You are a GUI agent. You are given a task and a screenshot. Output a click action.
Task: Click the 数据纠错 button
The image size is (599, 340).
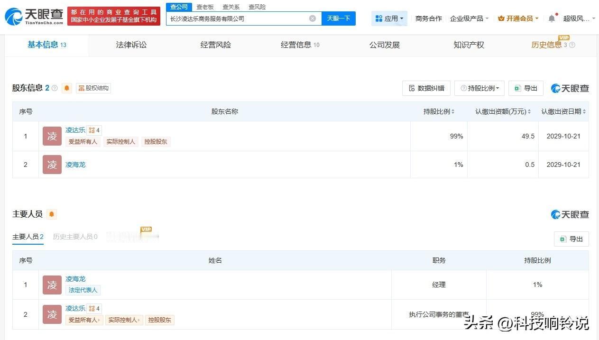[426, 88]
